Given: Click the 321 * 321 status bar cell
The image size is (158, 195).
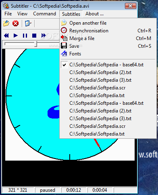Looking at the screenshot, I should (18, 190).
